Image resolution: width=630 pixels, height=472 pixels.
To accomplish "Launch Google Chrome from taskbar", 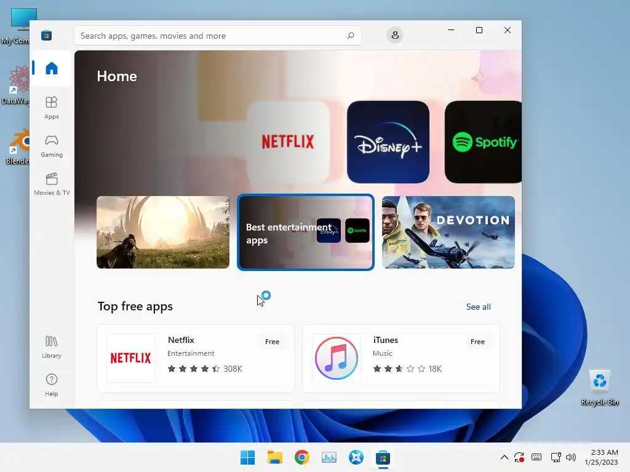I will tap(301, 457).
